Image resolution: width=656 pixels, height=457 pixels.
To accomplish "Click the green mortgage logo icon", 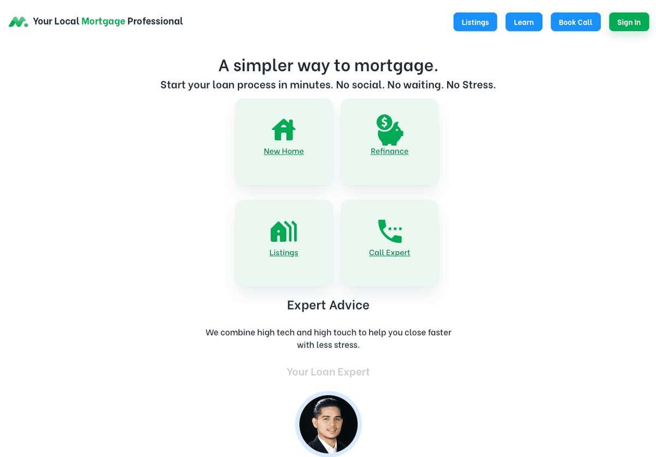I will click(x=18, y=22).
